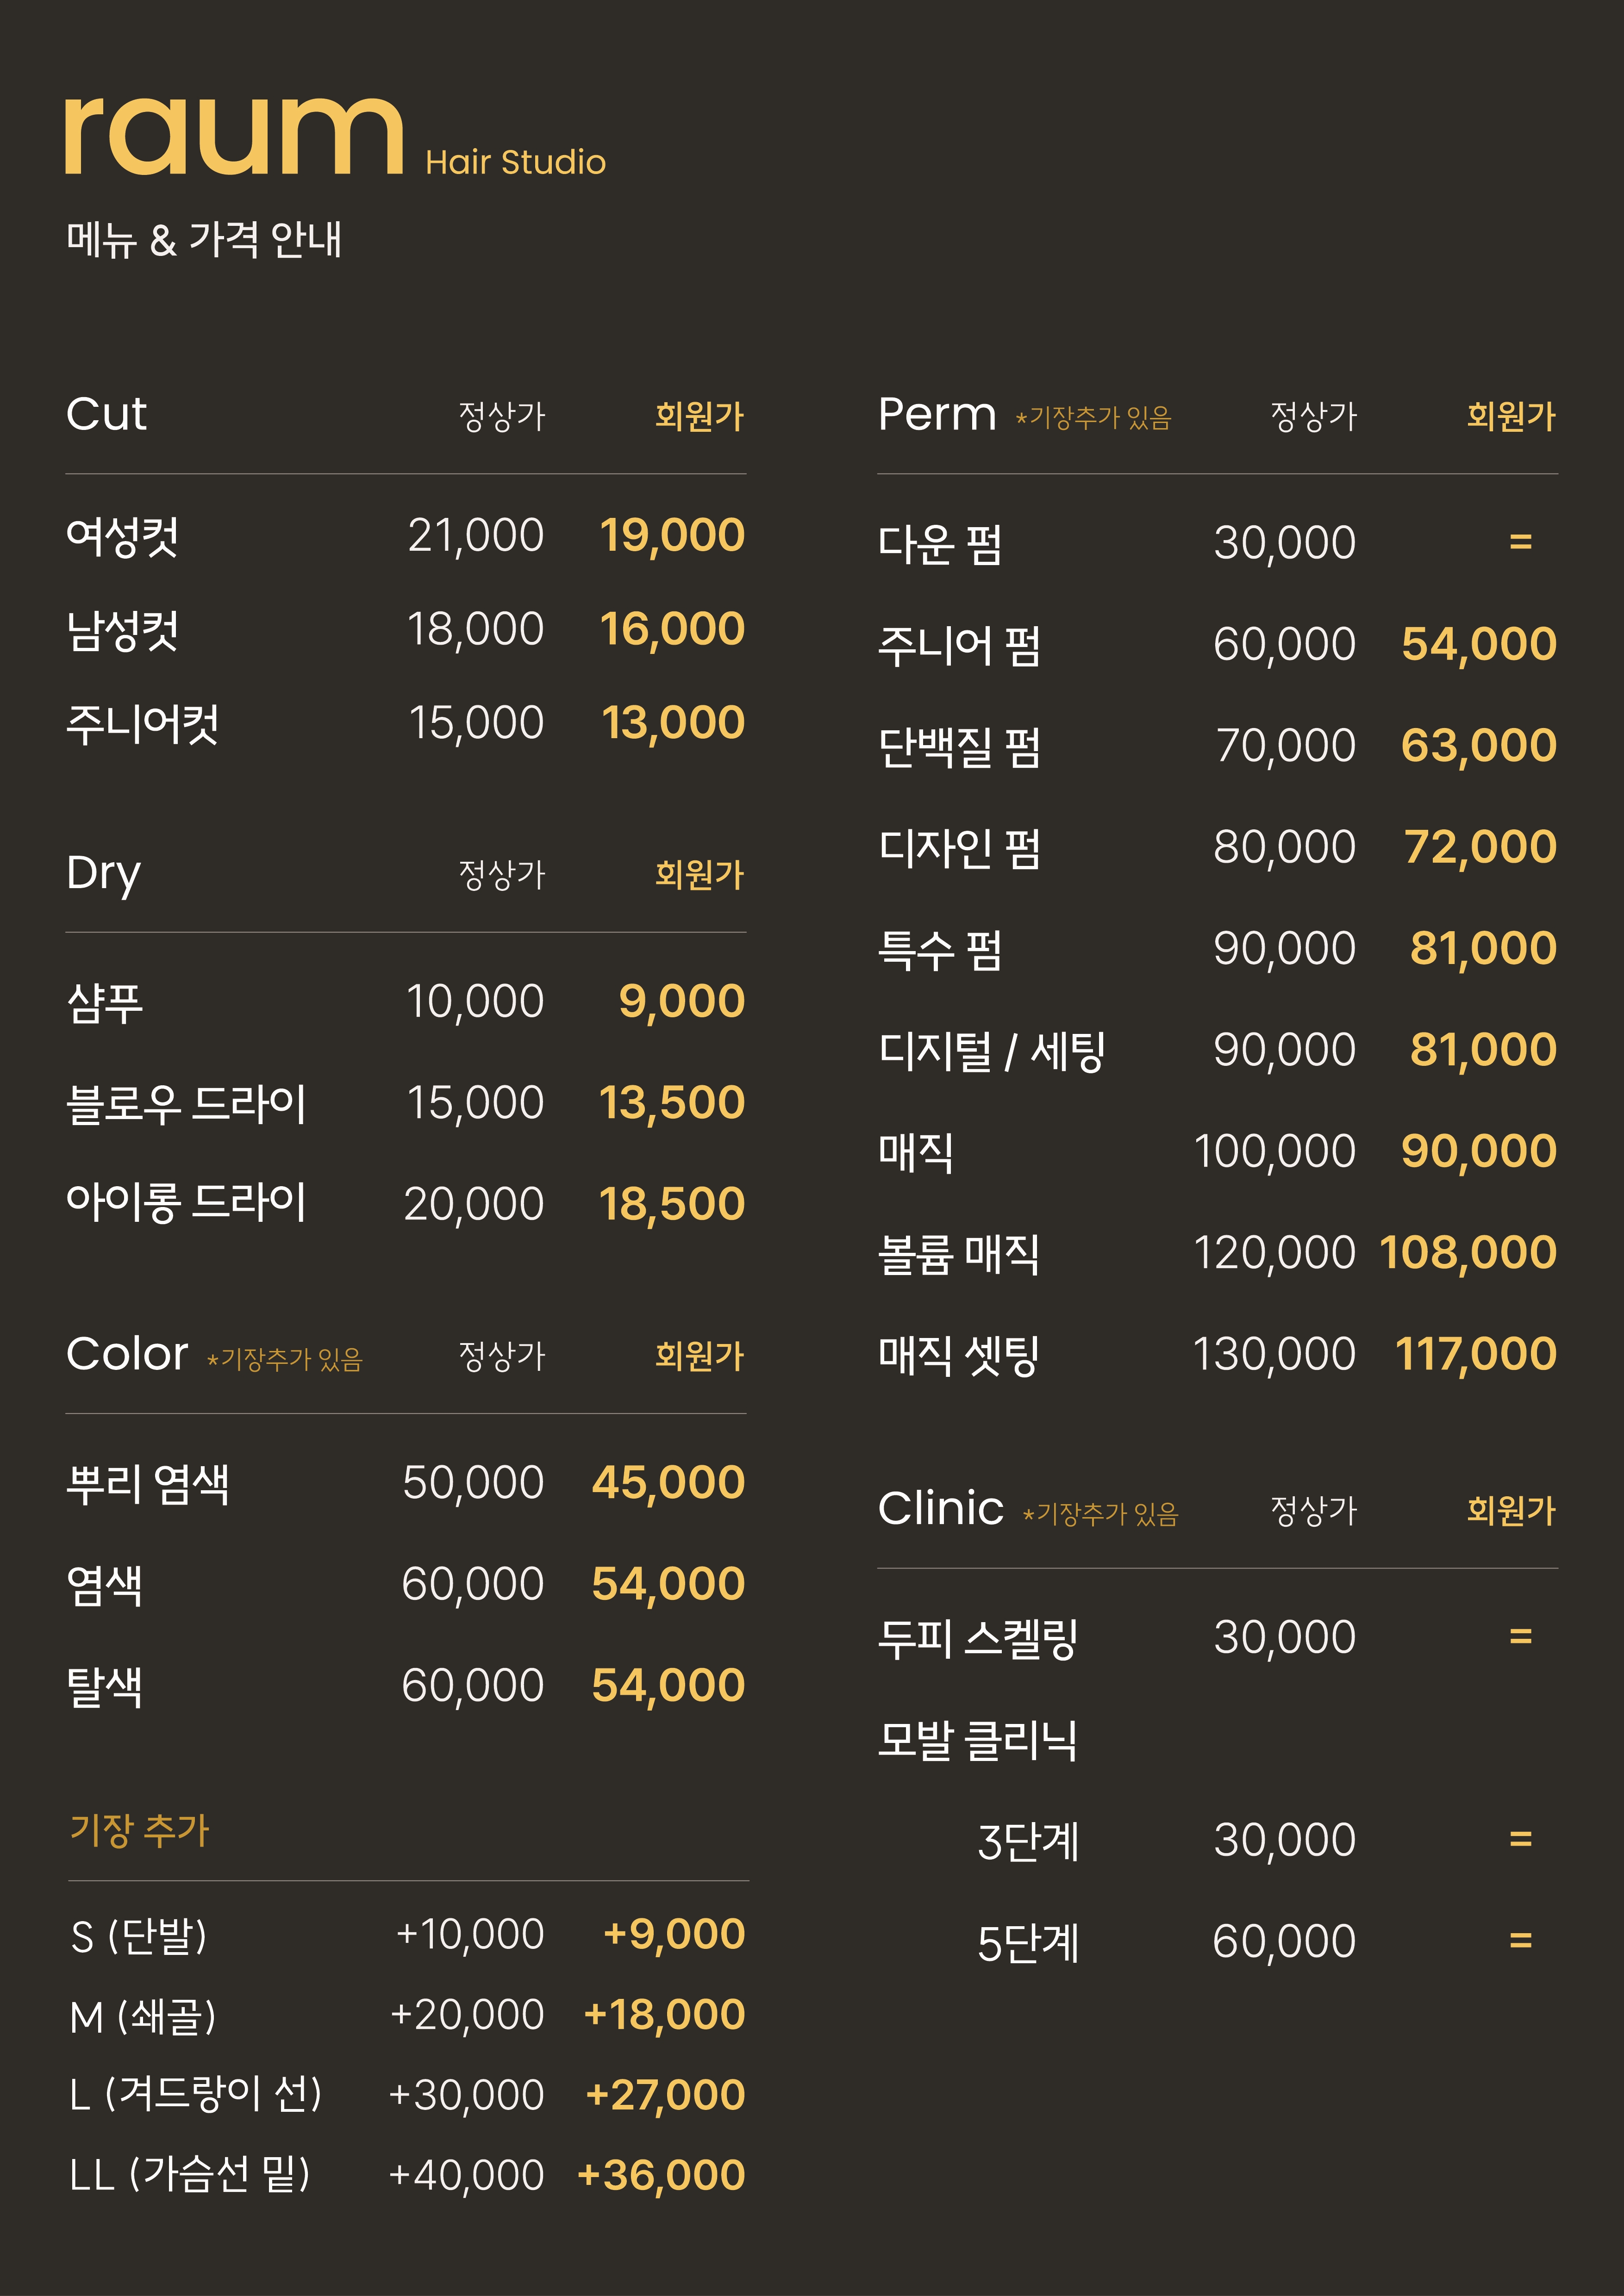Click the equals sign beside 두피 스켈링
Viewport: 1624px width, 2296px height.
(x=1520, y=1637)
